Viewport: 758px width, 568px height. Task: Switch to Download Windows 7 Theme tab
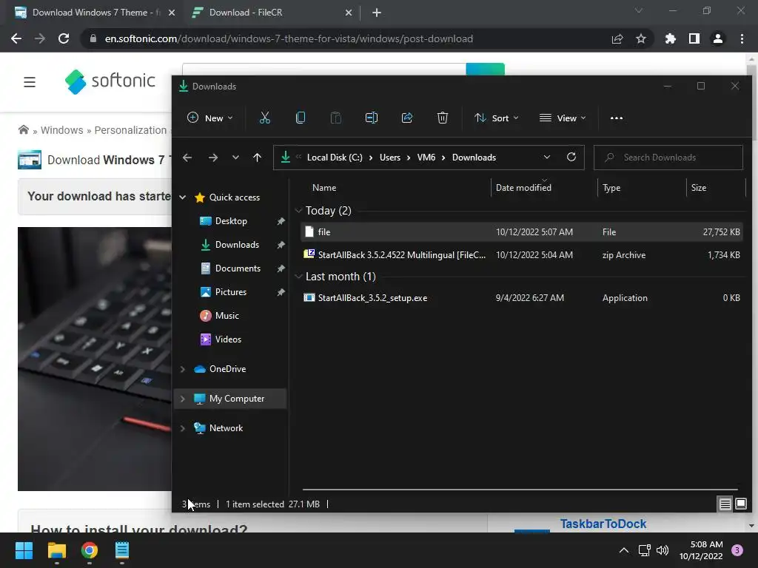[x=94, y=13]
